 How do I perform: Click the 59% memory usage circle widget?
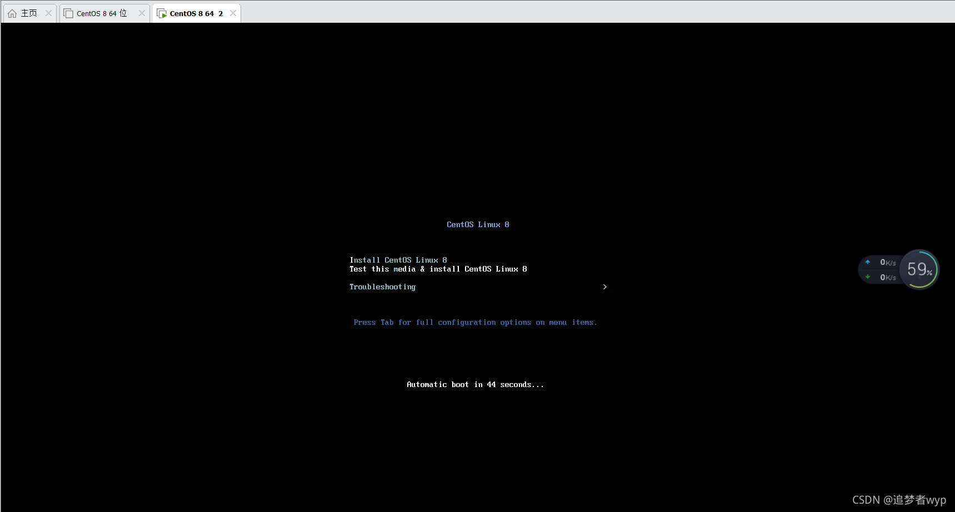pyautogui.click(x=919, y=269)
